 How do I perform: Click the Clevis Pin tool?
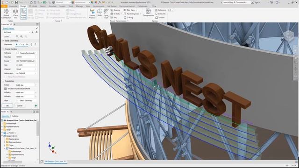tap(15, 14)
